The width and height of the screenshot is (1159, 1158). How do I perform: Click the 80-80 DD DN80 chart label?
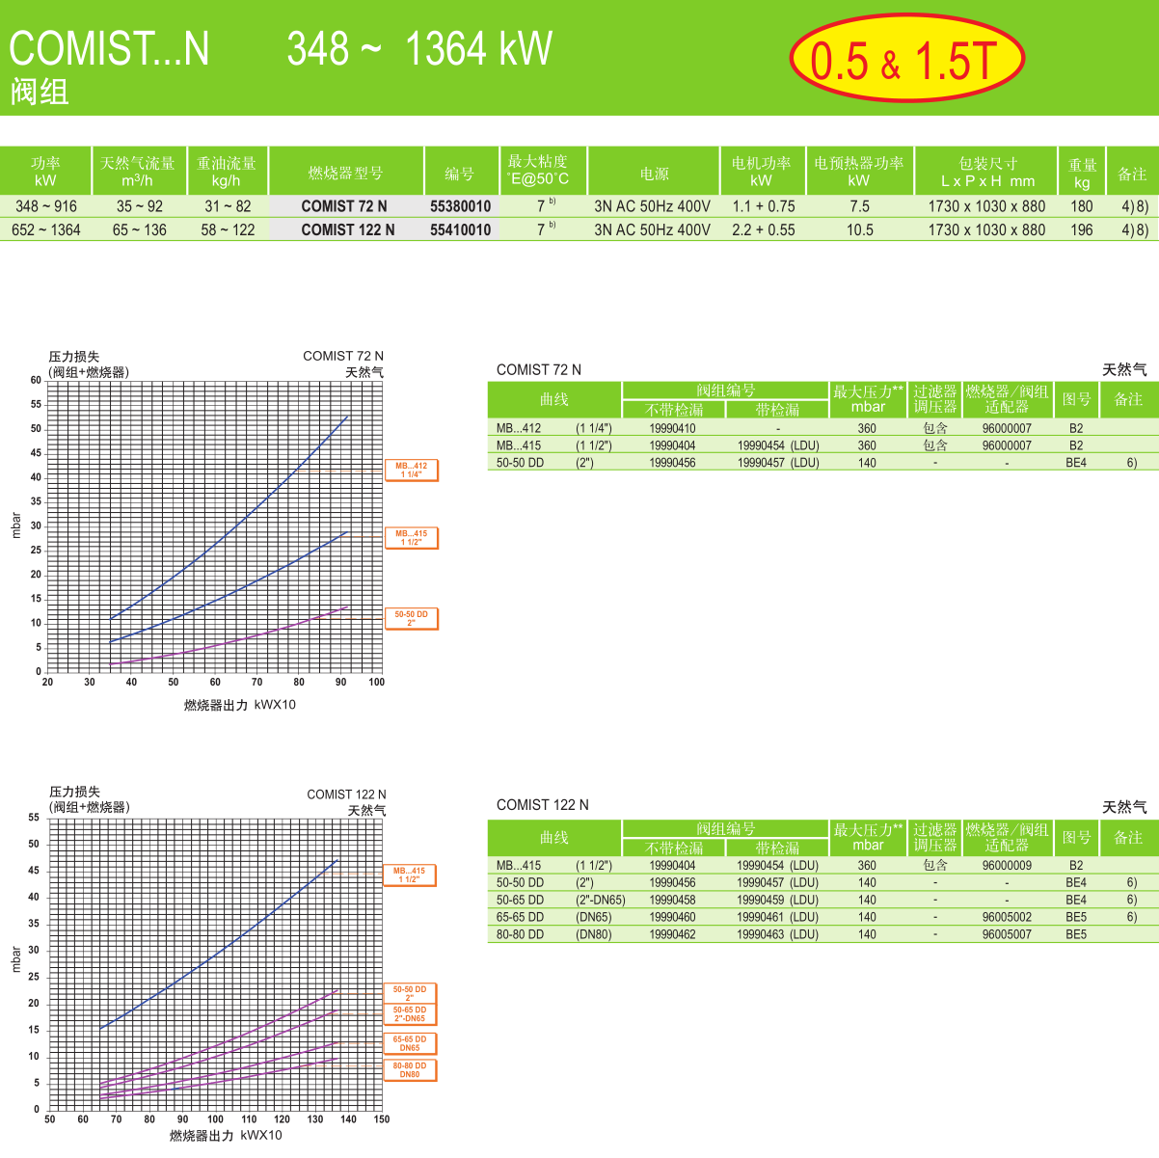pyautogui.click(x=410, y=1070)
